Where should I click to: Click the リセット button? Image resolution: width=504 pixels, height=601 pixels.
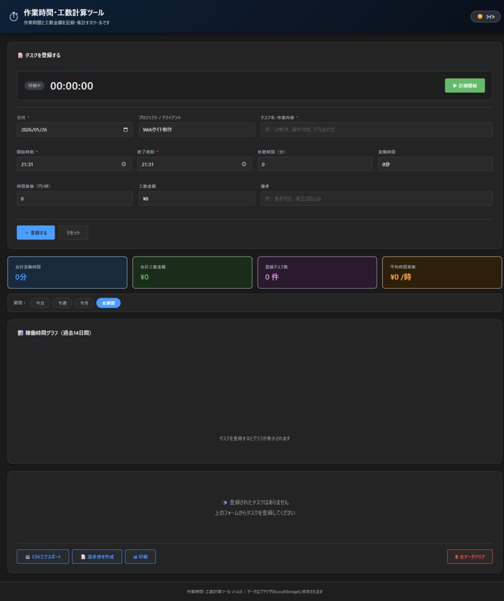click(73, 232)
